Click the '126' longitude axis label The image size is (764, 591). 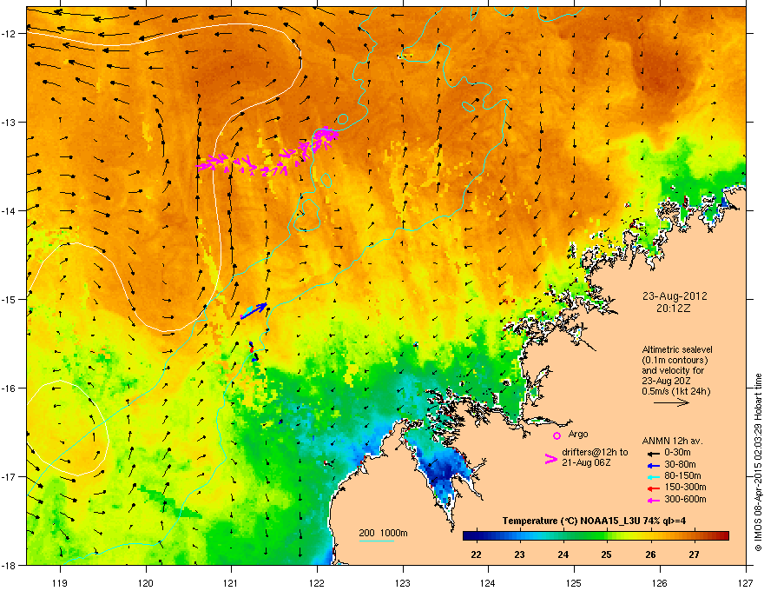point(660,582)
